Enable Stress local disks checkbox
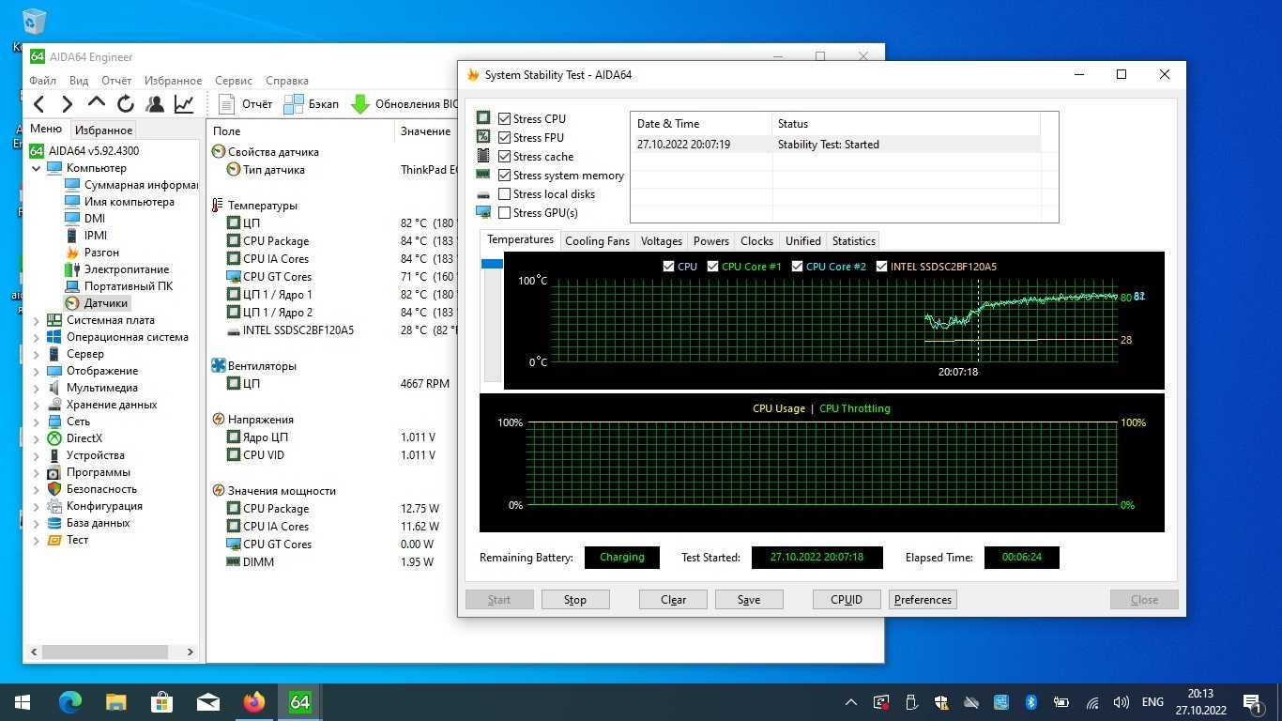This screenshot has height=721, width=1282. click(505, 193)
